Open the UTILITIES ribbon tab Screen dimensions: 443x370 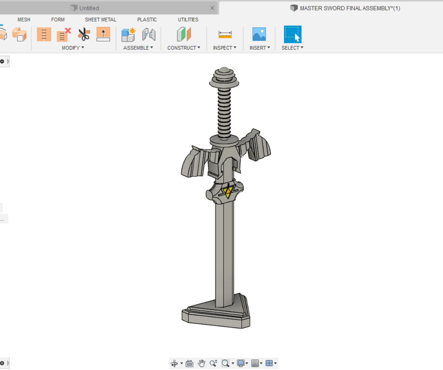pos(188,20)
